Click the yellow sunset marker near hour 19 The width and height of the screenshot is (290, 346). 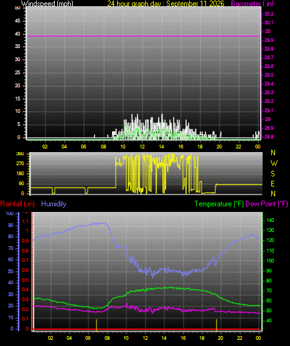[x=217, y=325]
